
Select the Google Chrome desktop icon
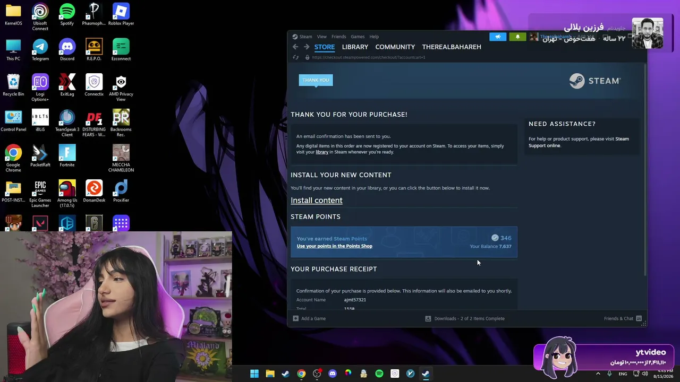click(x=13, y=158)
